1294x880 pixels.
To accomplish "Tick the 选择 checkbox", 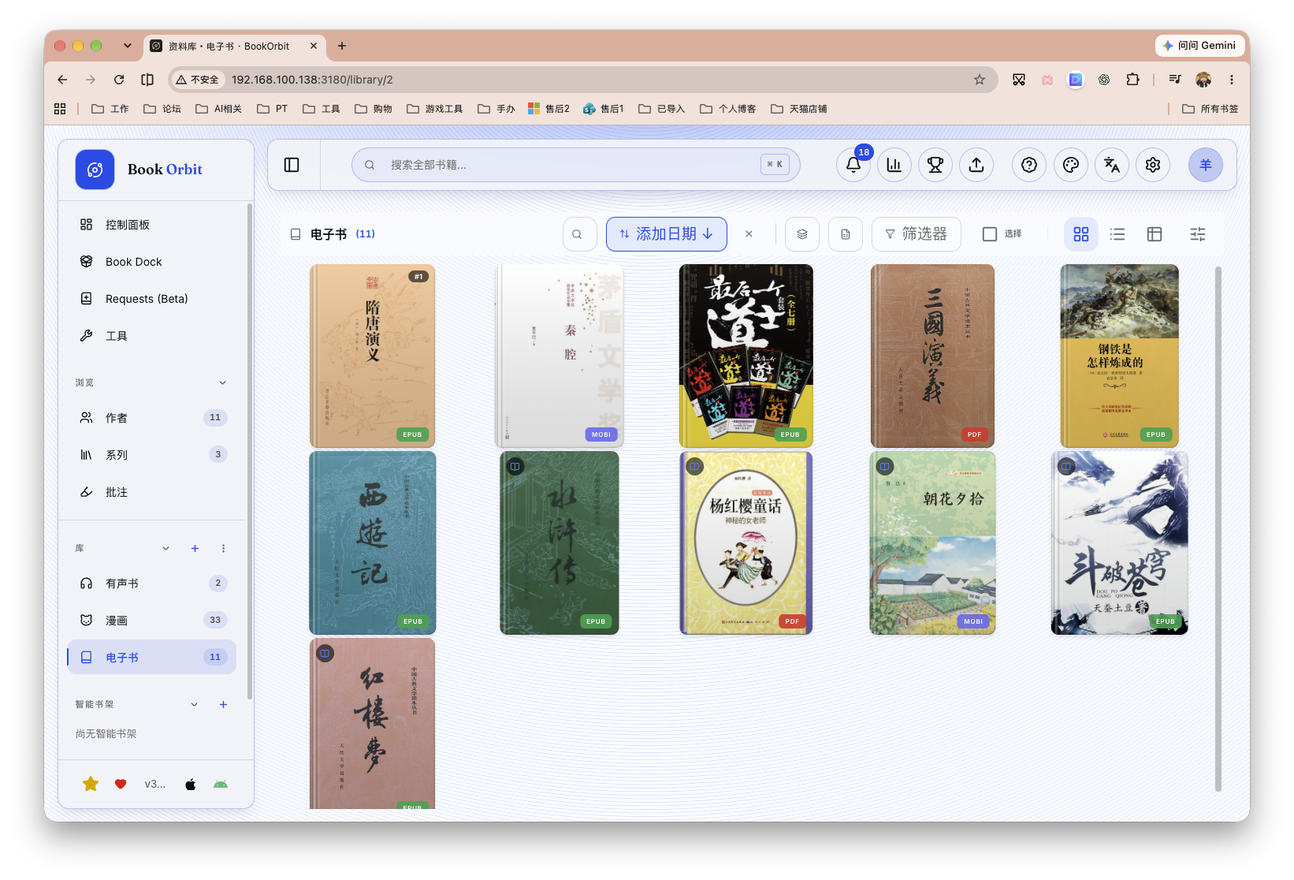I will pyautogui.click(x=990, y=234).
